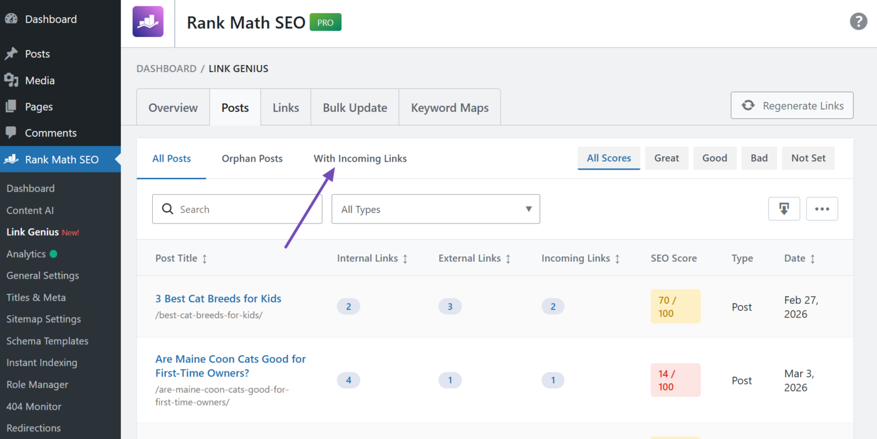Switch to the Overview tab
The width and height of the screenshot is (877, 439).
point(173,107)
